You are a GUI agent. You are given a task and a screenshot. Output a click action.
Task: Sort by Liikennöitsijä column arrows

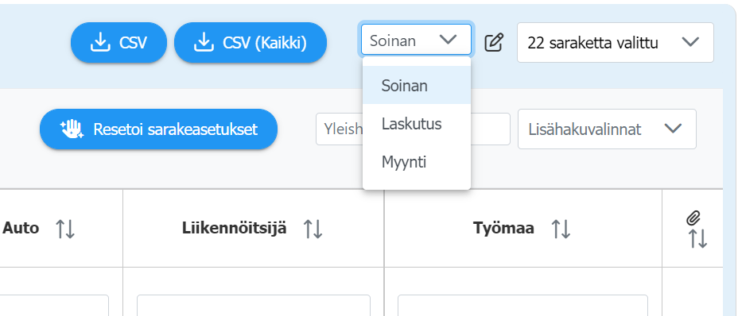tap(313, 229)
